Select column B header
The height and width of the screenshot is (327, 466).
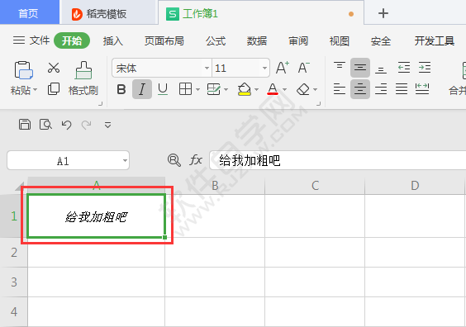point(215,186)
